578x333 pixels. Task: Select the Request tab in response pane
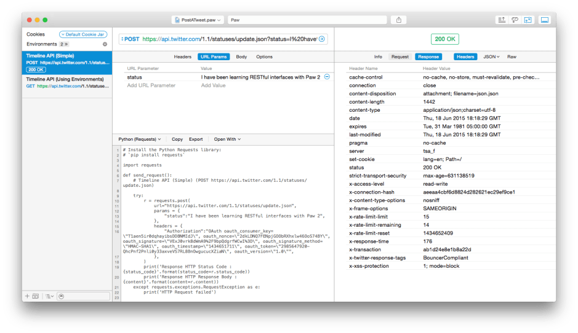pyautogui.click(x=400, y=57)
